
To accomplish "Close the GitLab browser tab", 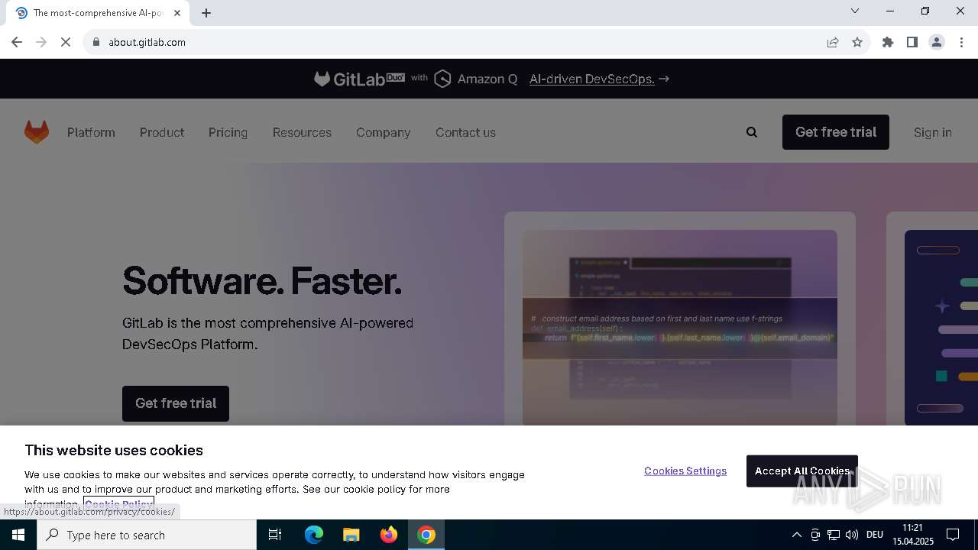I will point(177,13).
